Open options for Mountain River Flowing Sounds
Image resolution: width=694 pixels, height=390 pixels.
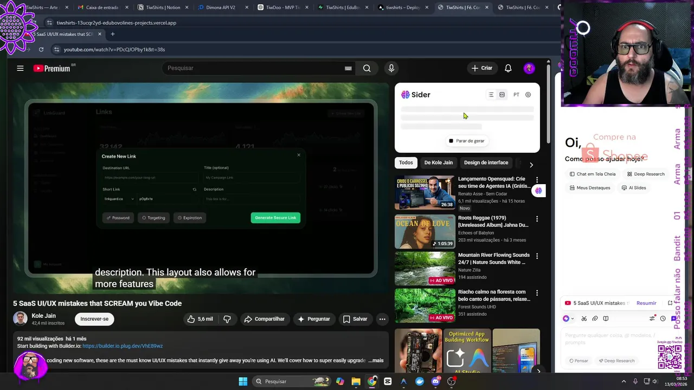coord(537,256)
